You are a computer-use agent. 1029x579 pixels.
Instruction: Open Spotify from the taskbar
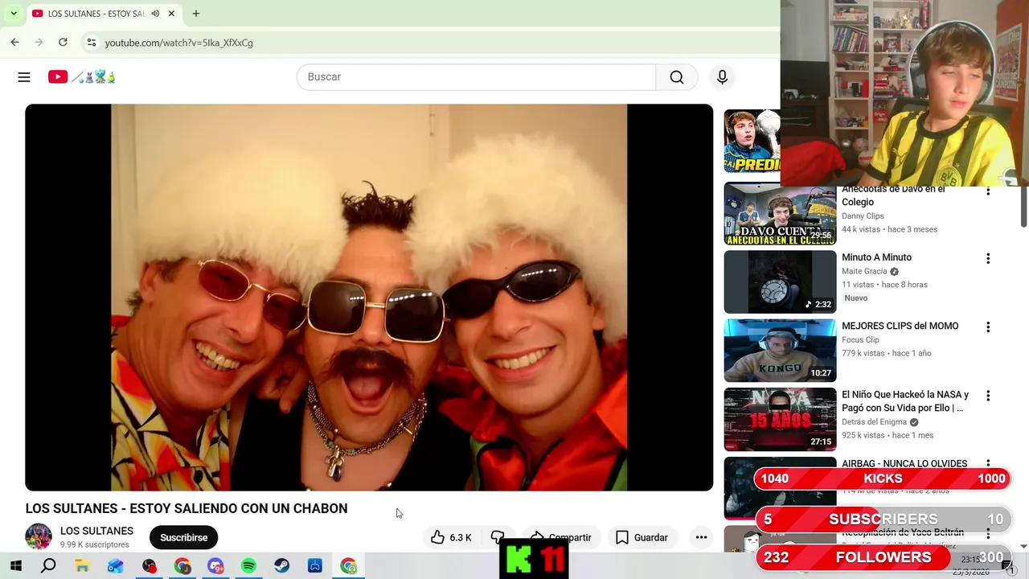coord(248,566)
